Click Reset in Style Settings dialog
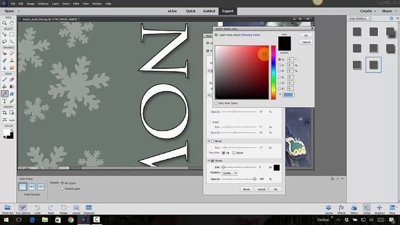 (246, 189)
